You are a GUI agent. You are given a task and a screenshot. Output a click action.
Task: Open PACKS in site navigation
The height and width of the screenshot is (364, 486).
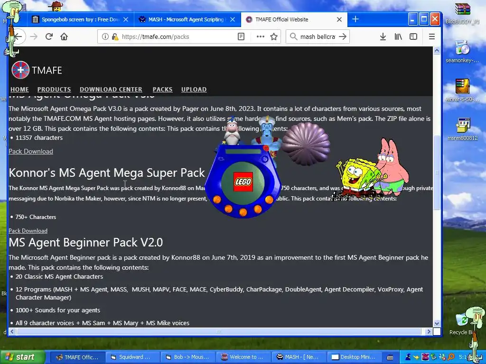tap(162, 90)
